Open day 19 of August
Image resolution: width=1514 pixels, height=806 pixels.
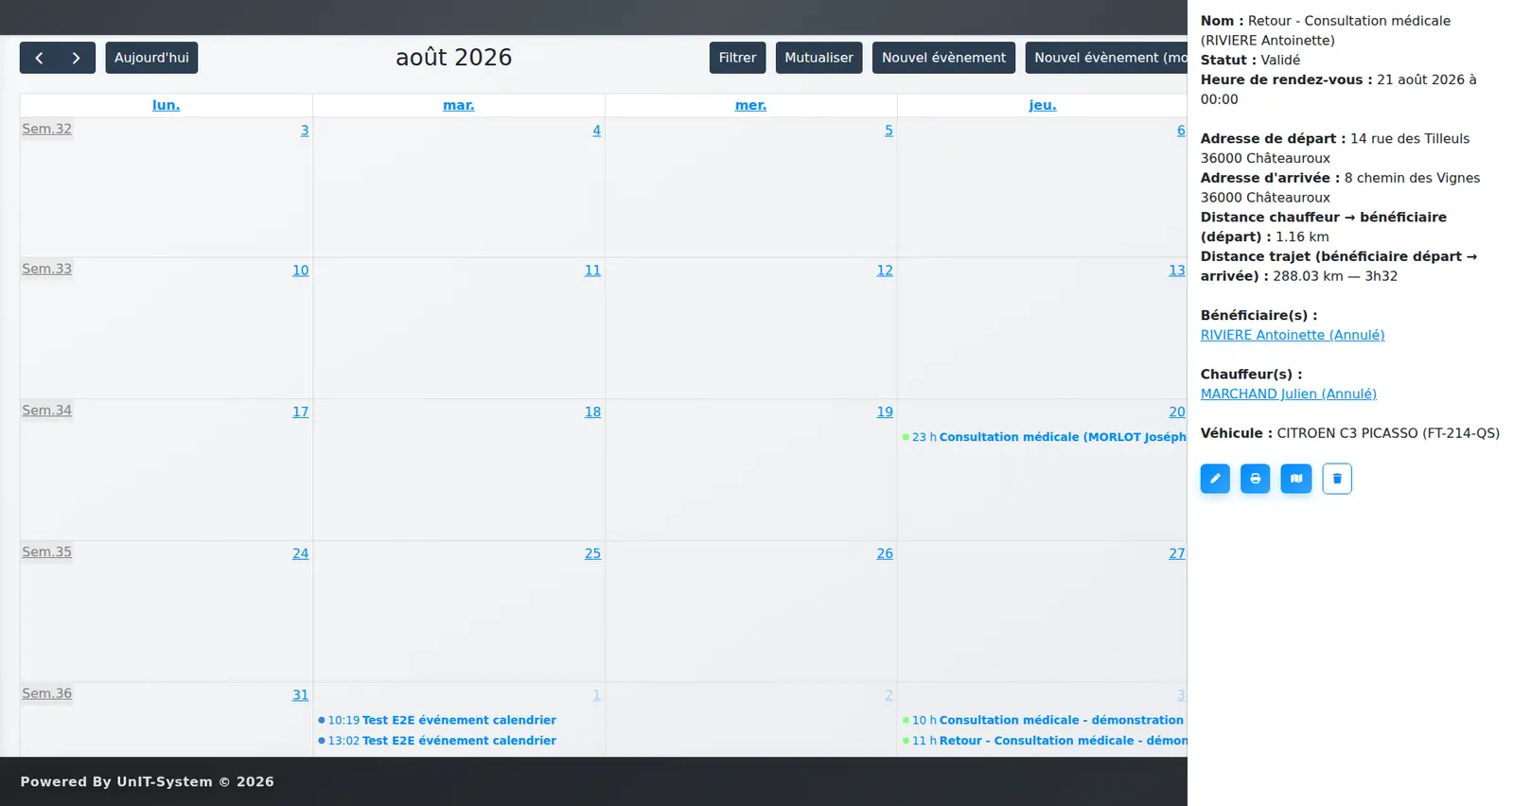(885, 412)
